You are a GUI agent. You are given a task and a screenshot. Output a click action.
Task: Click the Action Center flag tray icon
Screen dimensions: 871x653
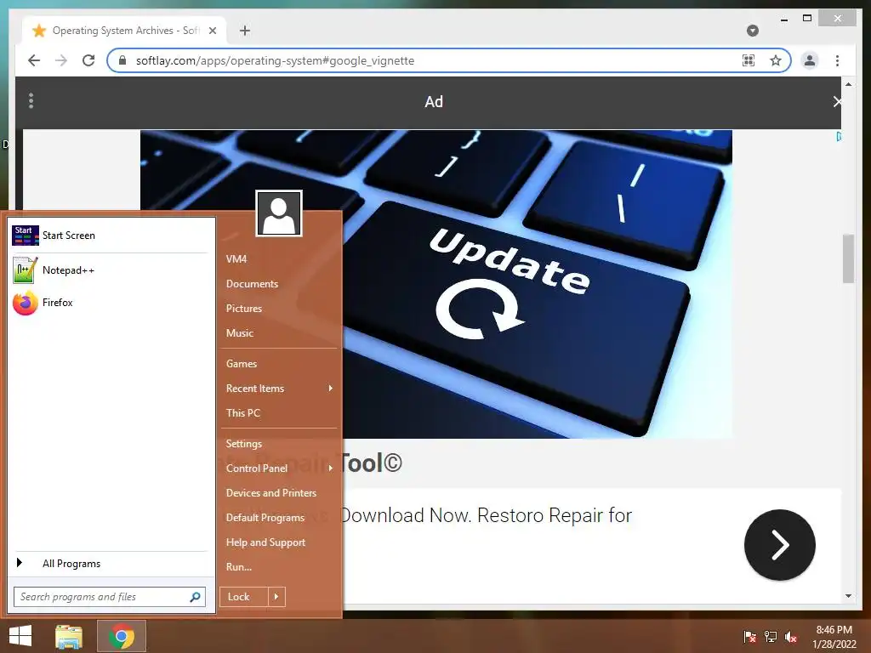(749, 636)
